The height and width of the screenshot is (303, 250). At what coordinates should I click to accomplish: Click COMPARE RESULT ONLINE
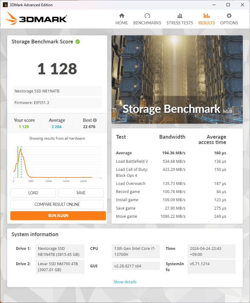coord(57,204)
